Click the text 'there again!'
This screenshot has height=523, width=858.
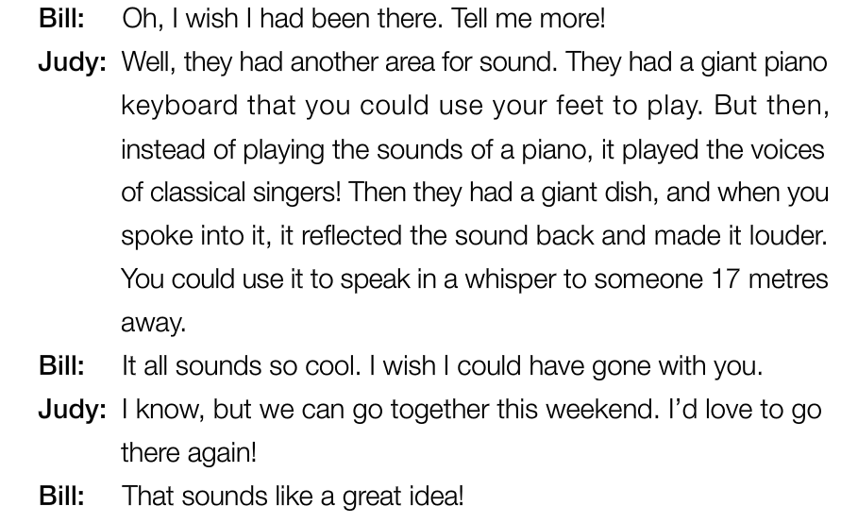189,453
